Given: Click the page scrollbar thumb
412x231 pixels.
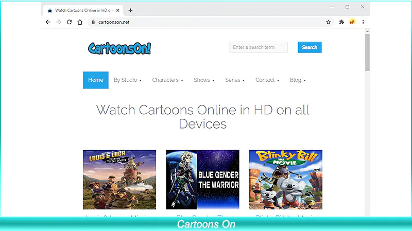Looking at the screenshot, I should point(367,52).
